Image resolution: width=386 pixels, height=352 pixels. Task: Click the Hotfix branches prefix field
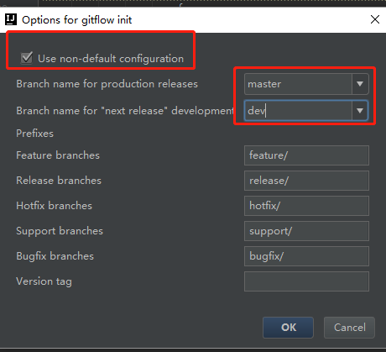point(306,206)
